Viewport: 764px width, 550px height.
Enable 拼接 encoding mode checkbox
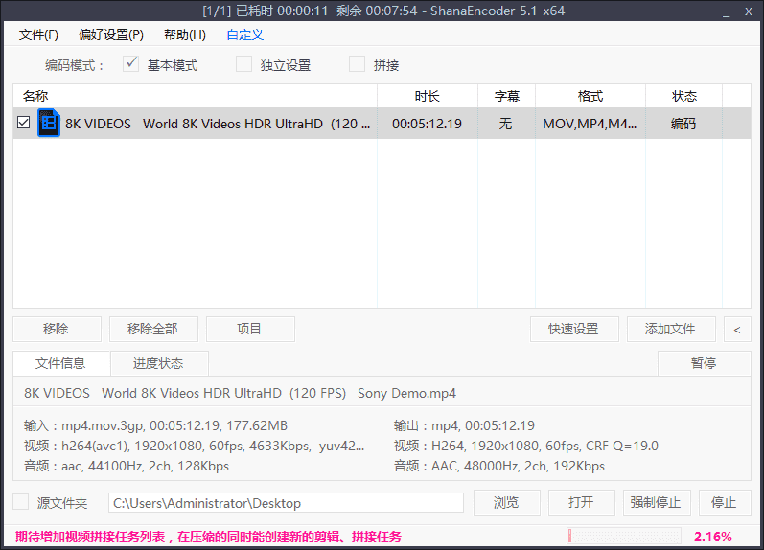tap(357, 64)
